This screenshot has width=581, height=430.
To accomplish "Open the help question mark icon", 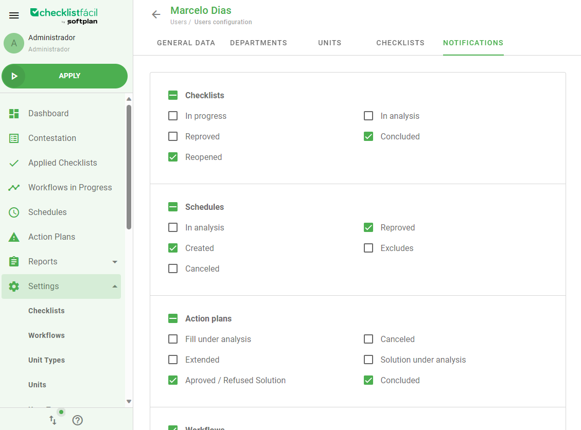I will click(77, 420).
